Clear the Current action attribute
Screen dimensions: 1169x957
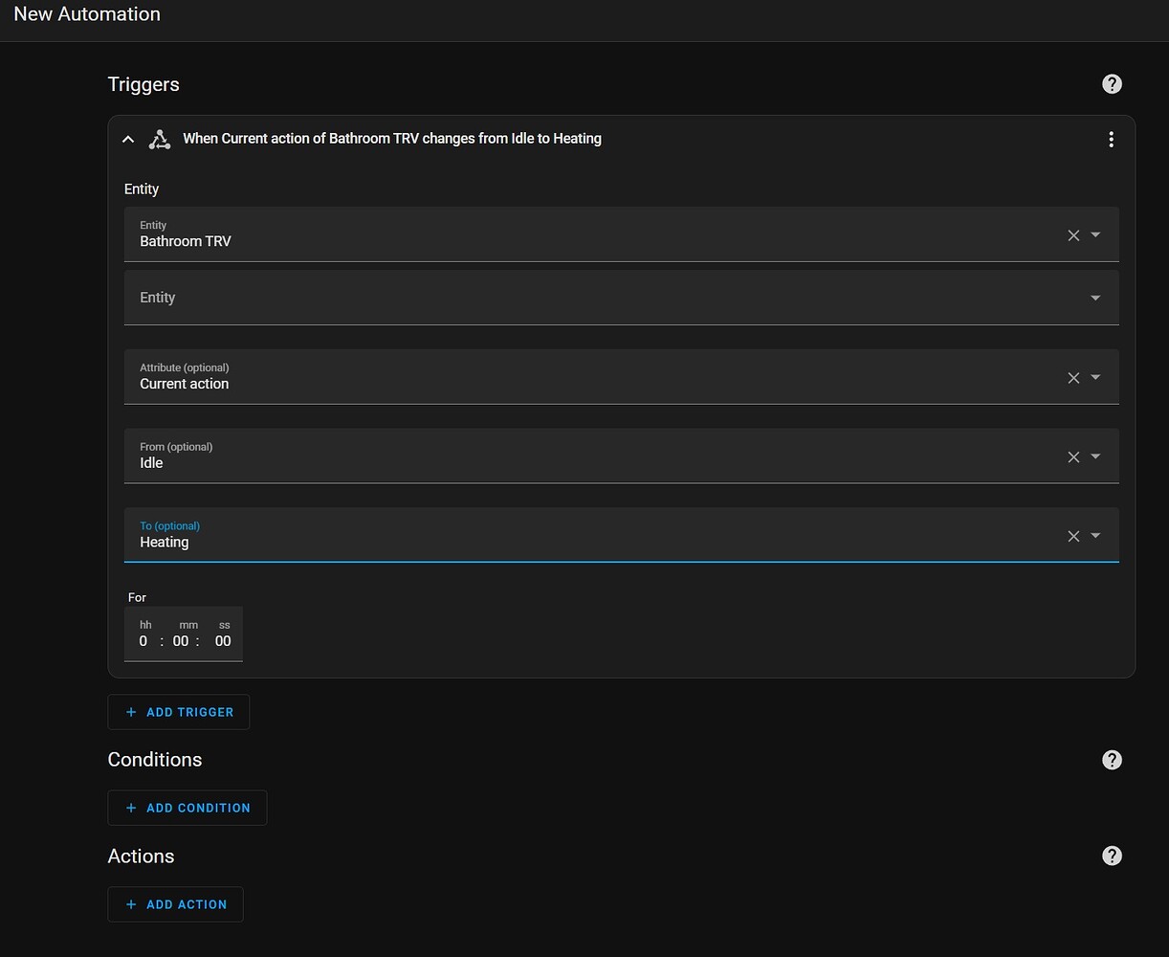(x=1072, y=377)
